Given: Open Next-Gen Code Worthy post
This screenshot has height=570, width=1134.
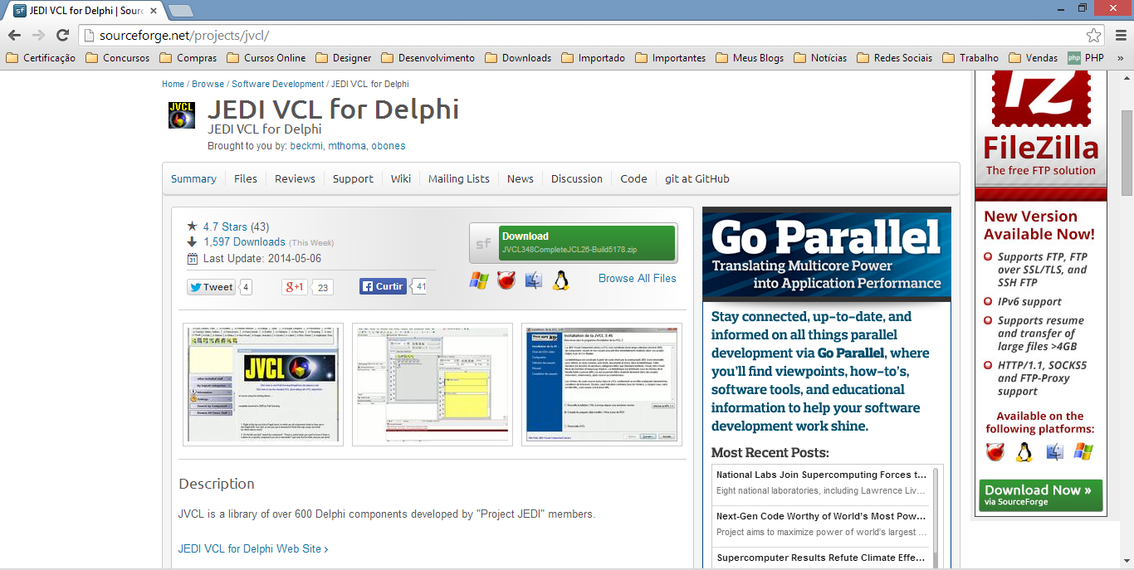Looking at the screenshot, I should 821,516.
